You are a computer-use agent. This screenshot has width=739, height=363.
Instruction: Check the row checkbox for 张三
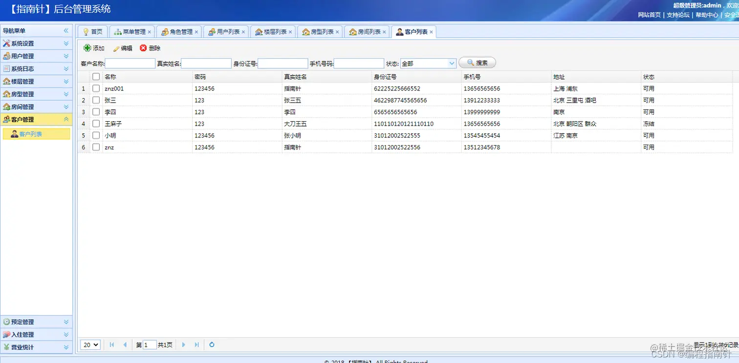[96, 100]
